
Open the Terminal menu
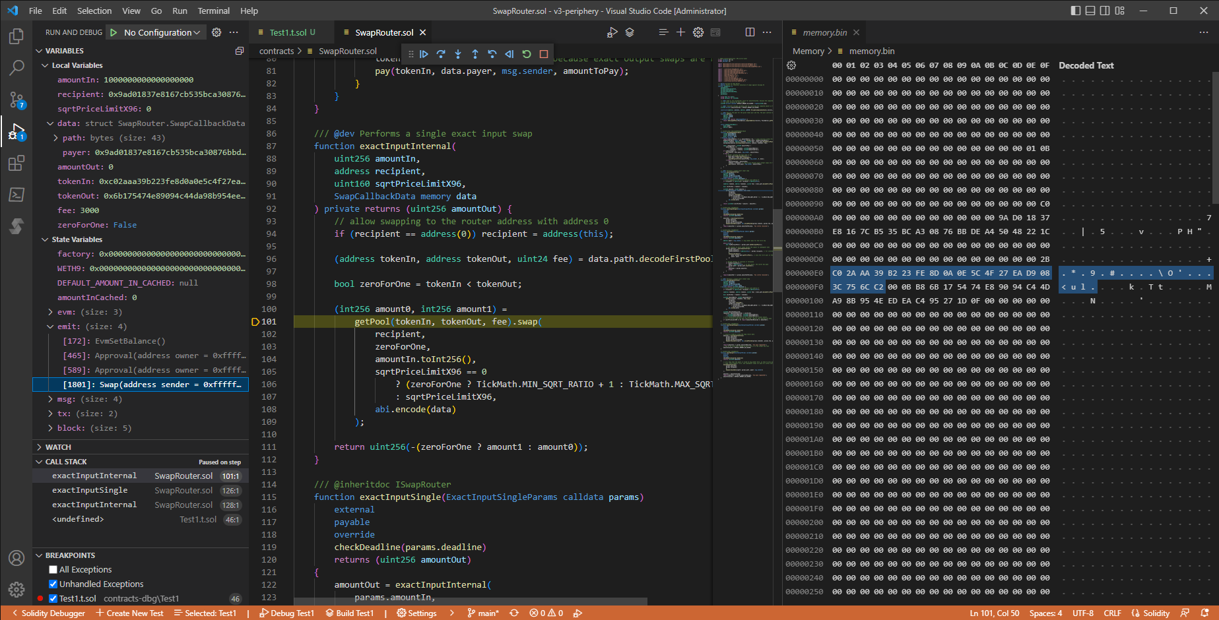(x=213, y=11)
